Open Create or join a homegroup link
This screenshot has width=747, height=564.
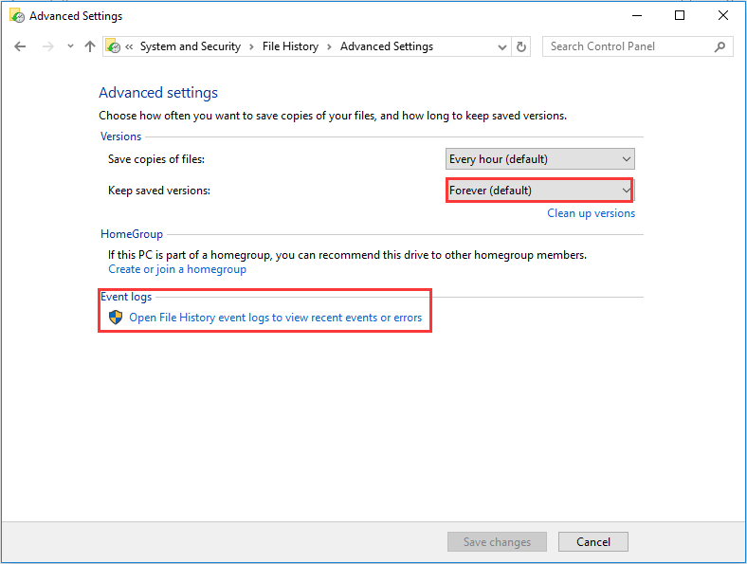(177, 269)
